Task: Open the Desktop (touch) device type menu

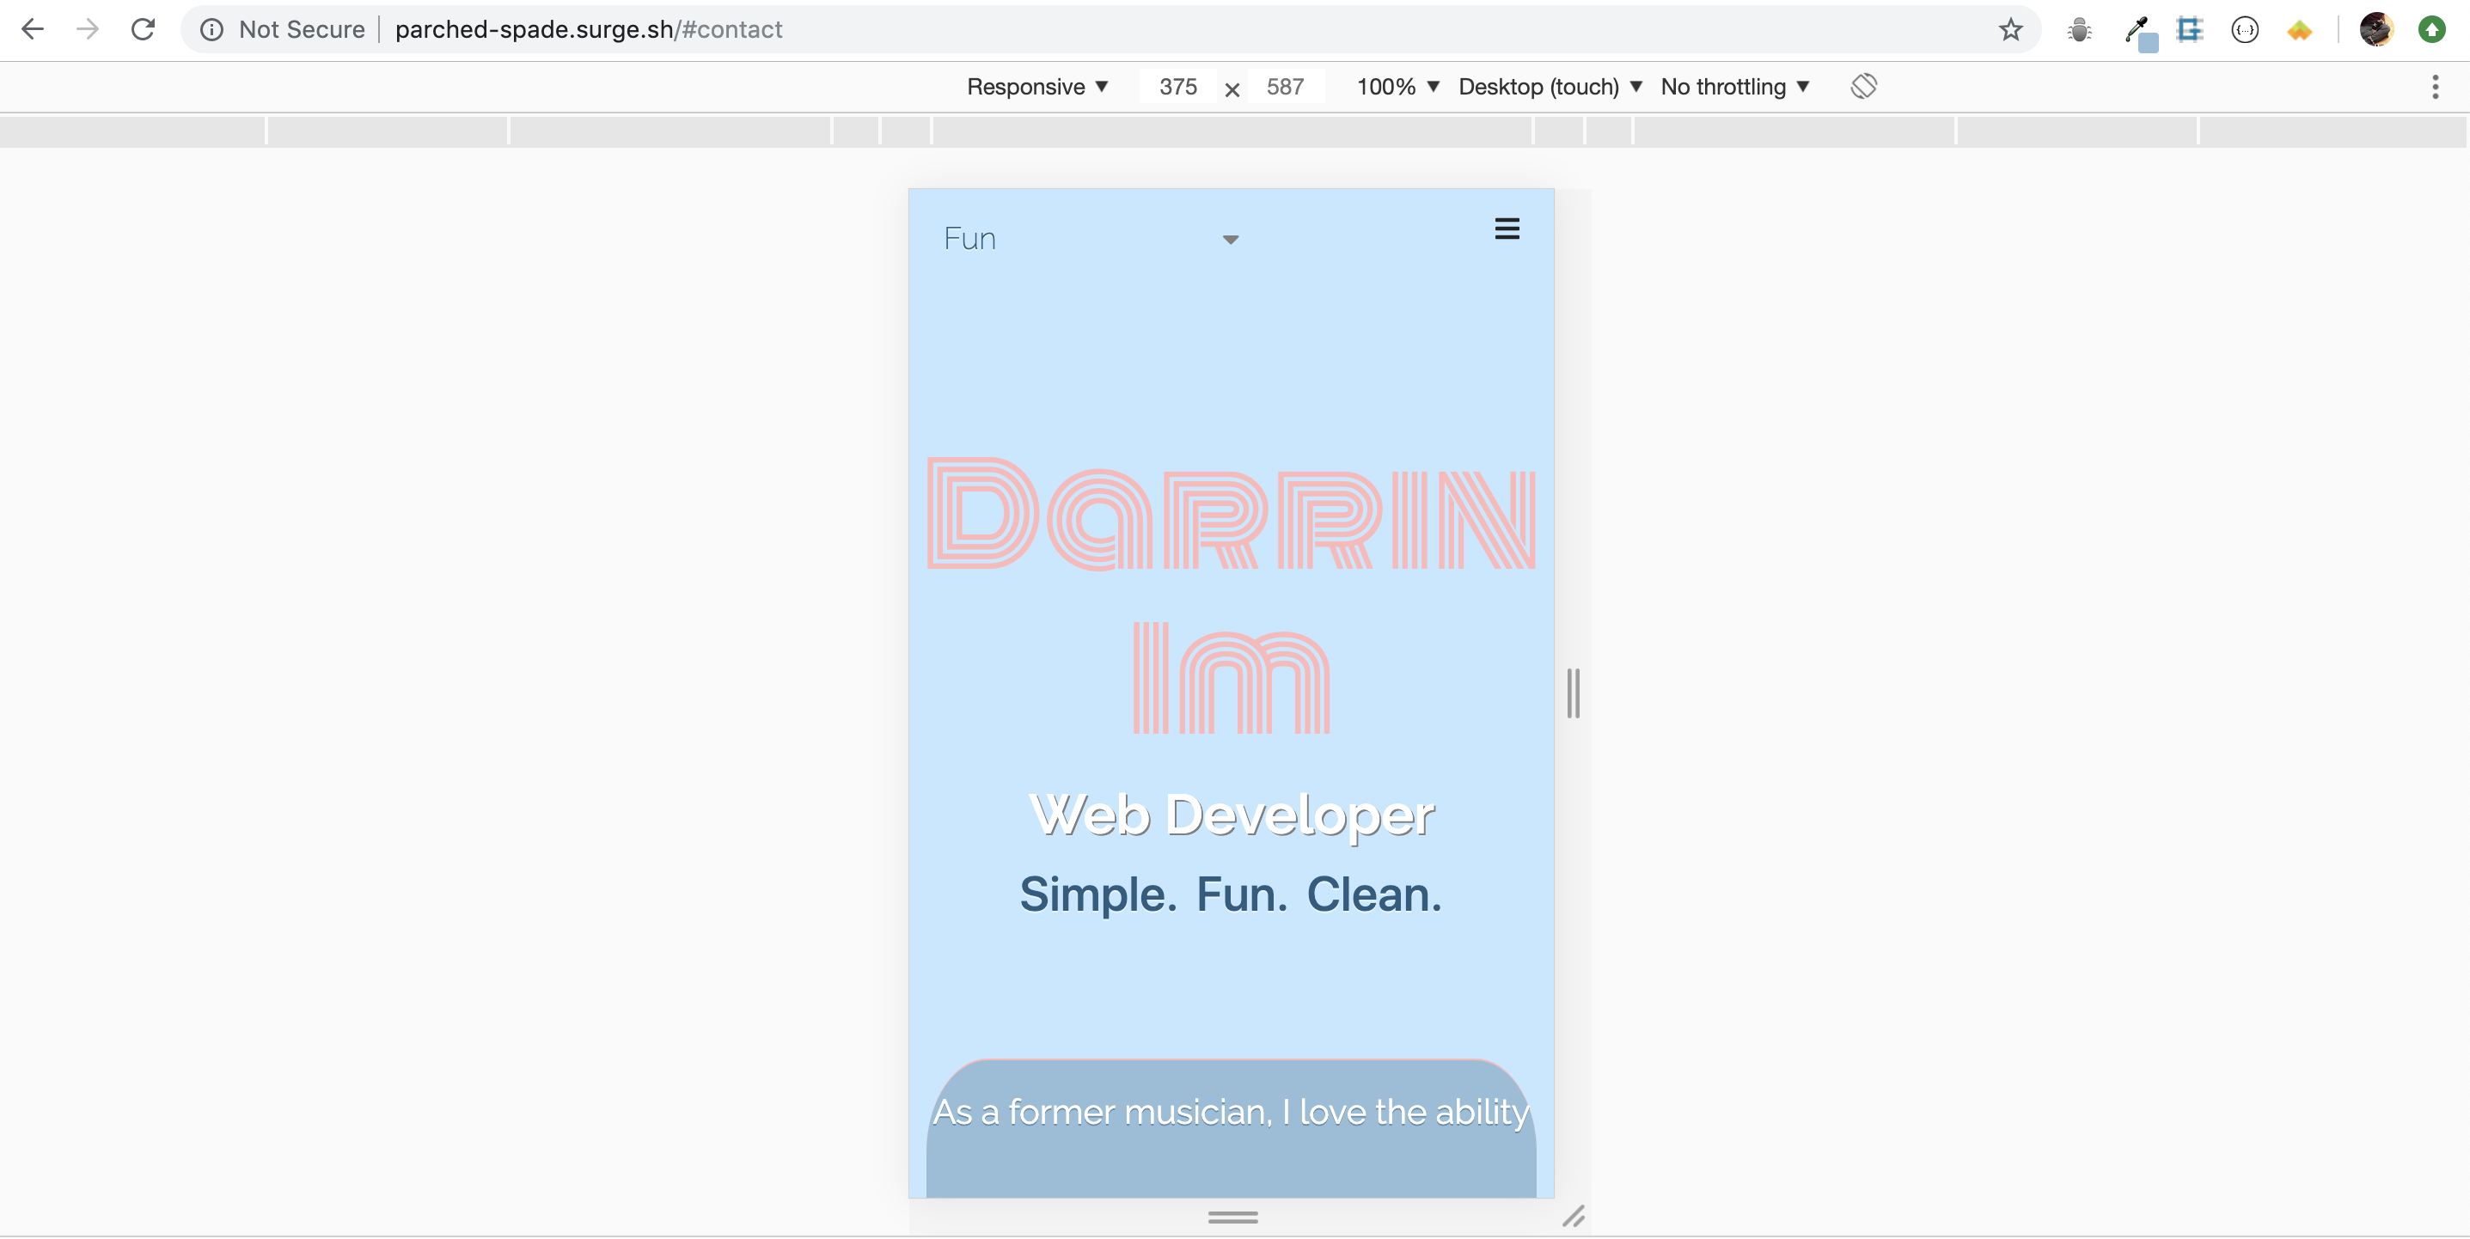Action: pyautogui.click(x=1549, y=86)
